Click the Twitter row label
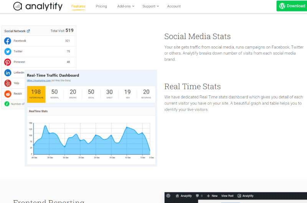This screenshot has height=203, width=307. [18, 51]
